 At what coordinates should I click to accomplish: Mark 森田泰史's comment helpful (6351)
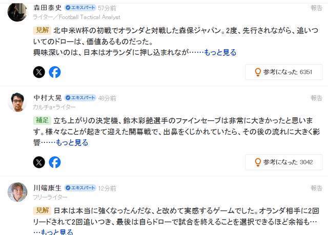tap(284, 72)
